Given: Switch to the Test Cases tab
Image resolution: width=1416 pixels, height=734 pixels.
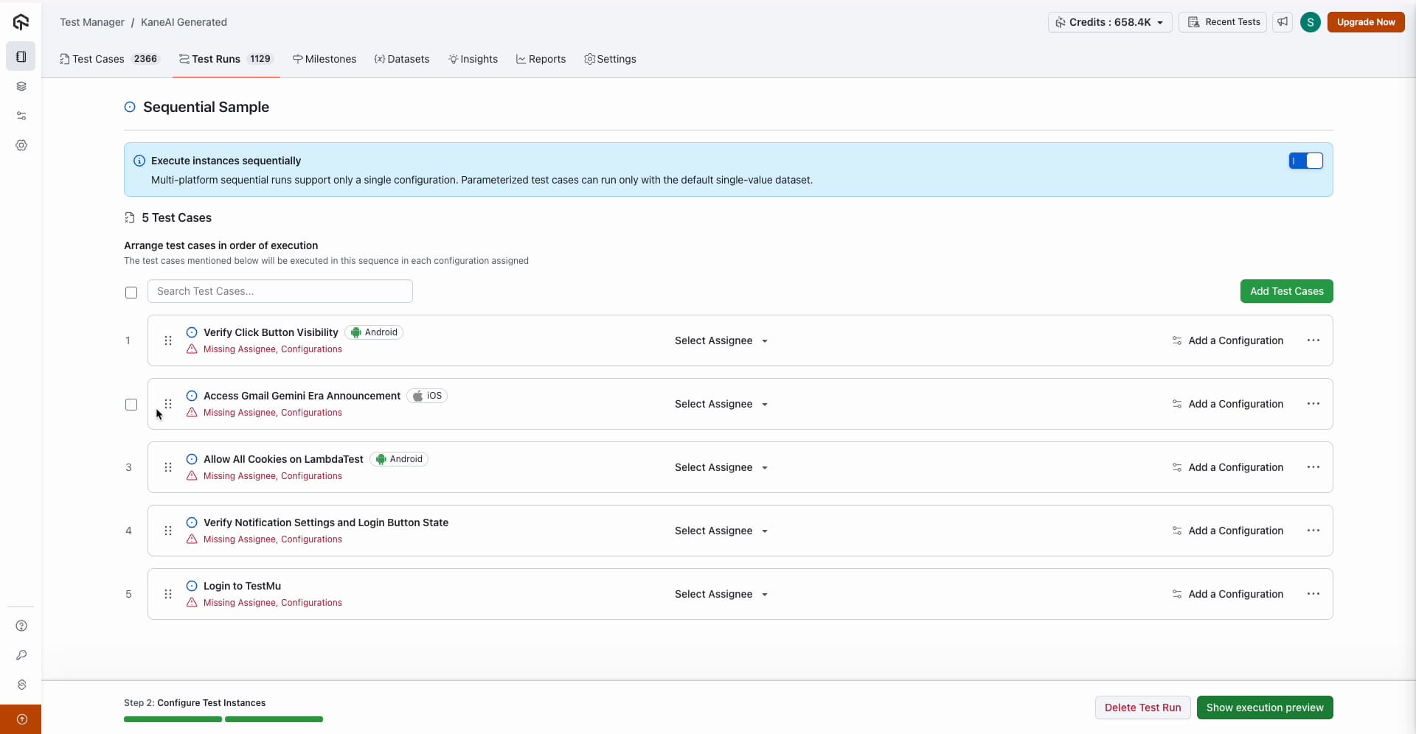Looking at the screenshot, I should pos(98,59).
